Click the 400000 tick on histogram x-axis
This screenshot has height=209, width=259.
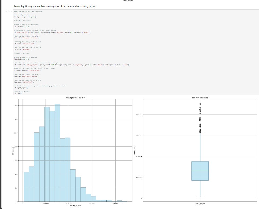(115, 203)
